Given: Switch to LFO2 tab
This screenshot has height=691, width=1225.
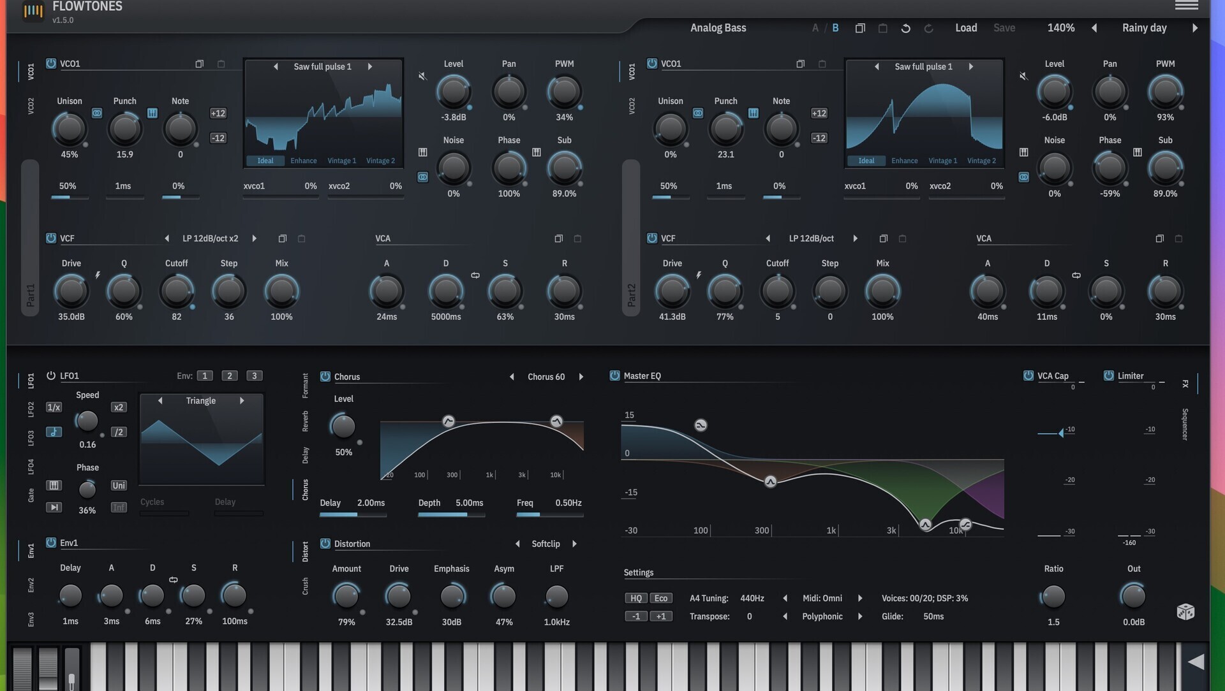Looking at the screenshot, I should pyautogui.click(x=31, y=410).
